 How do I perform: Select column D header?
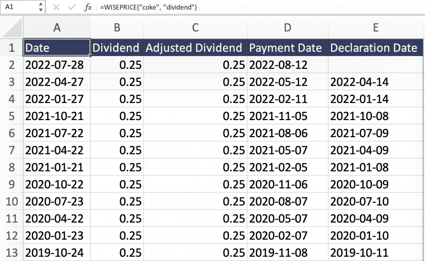287,27
